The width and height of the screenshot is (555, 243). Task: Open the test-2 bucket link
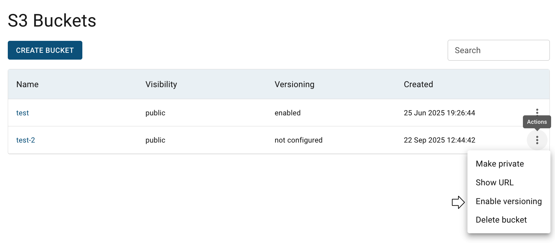click(25, 140)
